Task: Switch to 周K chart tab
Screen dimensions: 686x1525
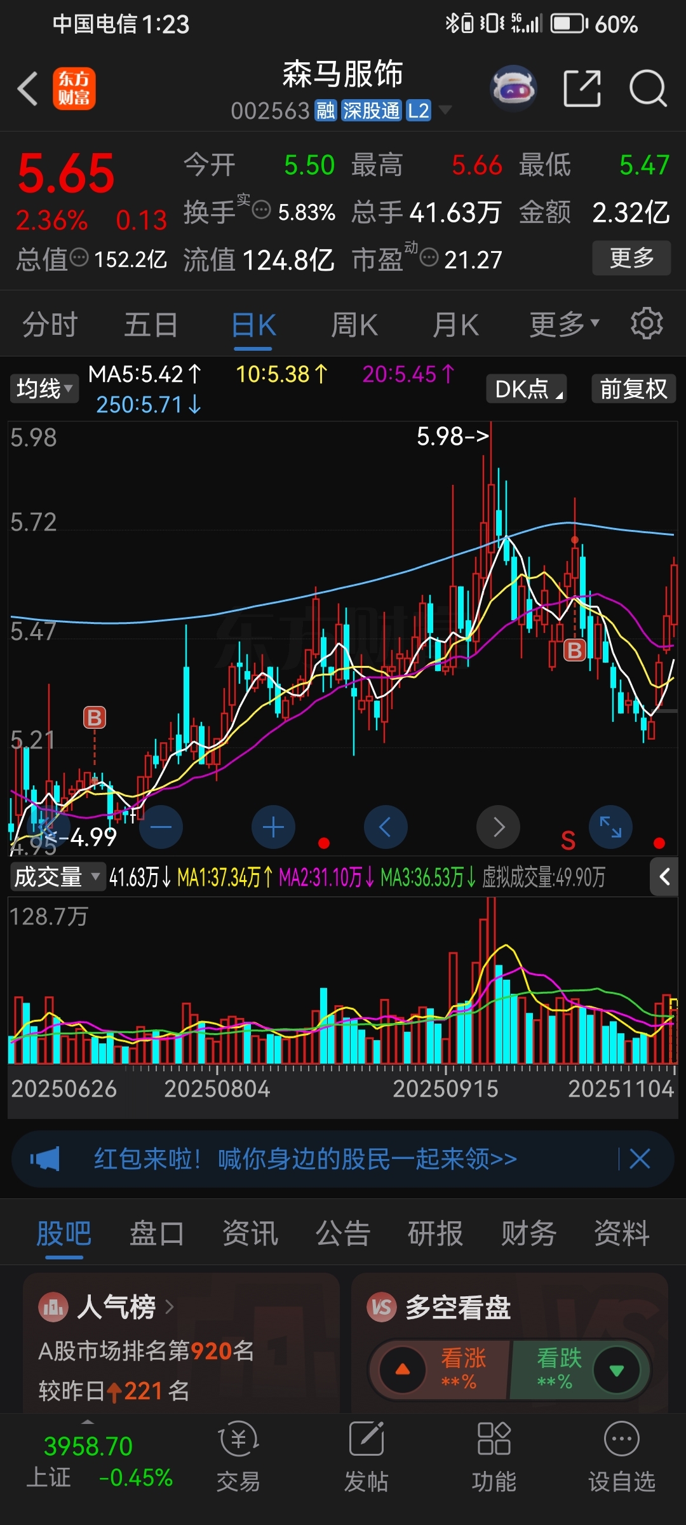Action: (x=354, y=325)
